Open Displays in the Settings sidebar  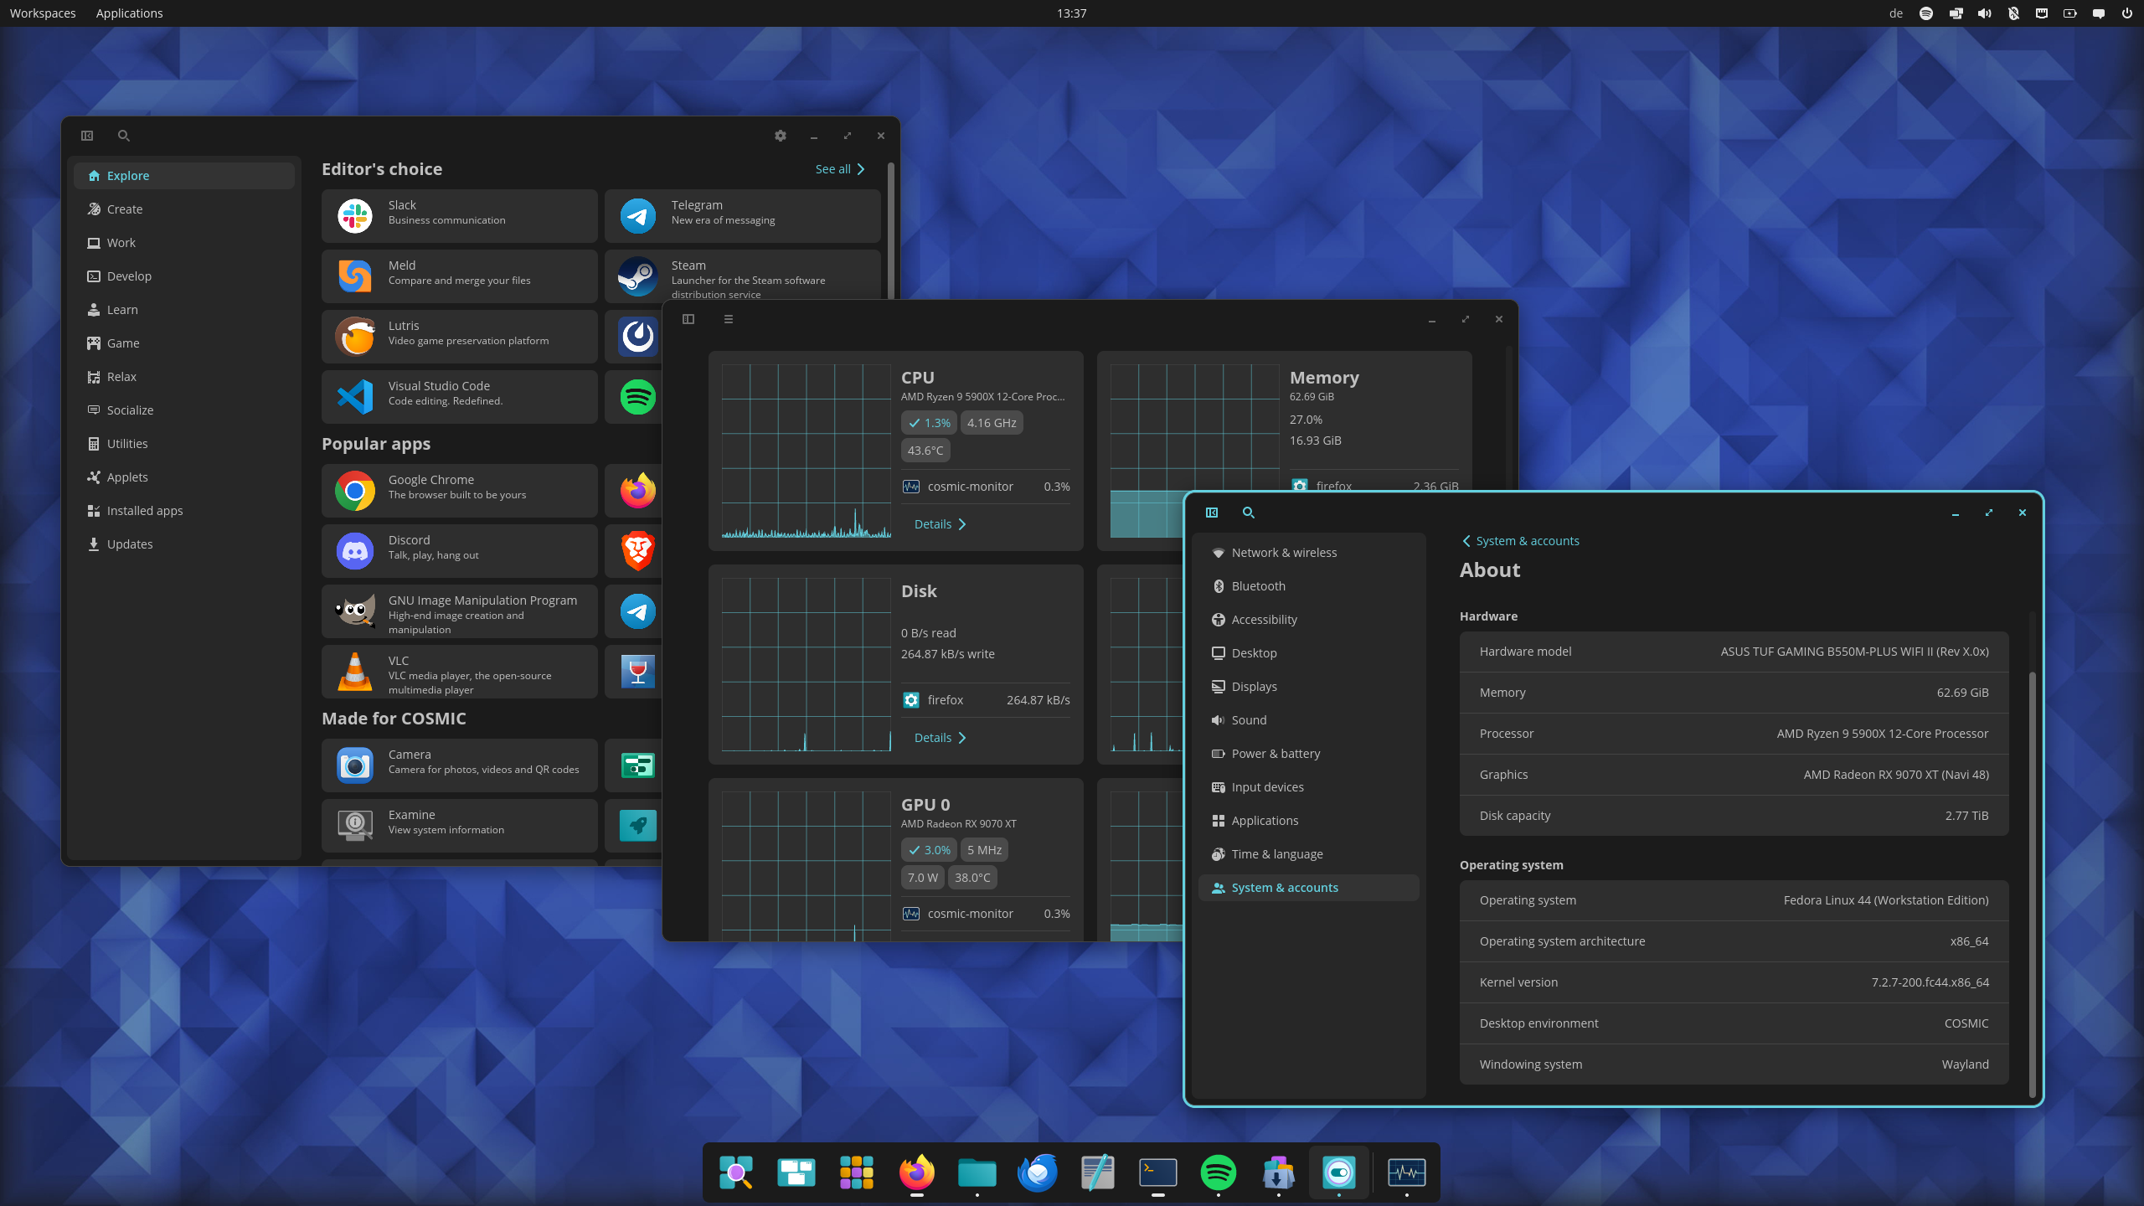[x=1308, y=687]
